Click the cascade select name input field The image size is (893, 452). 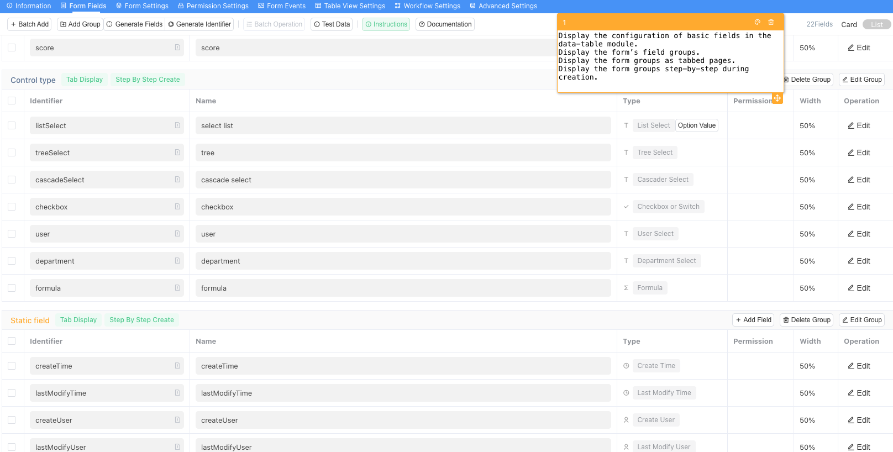click(x=403, y=180)
